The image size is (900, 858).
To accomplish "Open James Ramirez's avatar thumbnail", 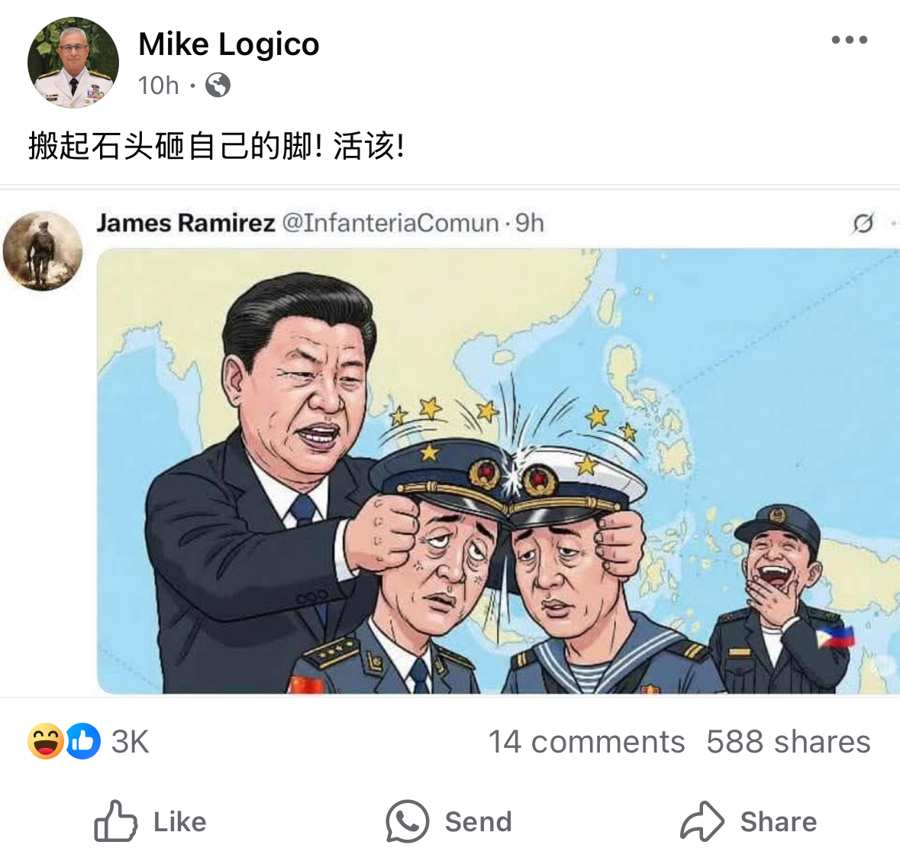I will click(43, 251).
